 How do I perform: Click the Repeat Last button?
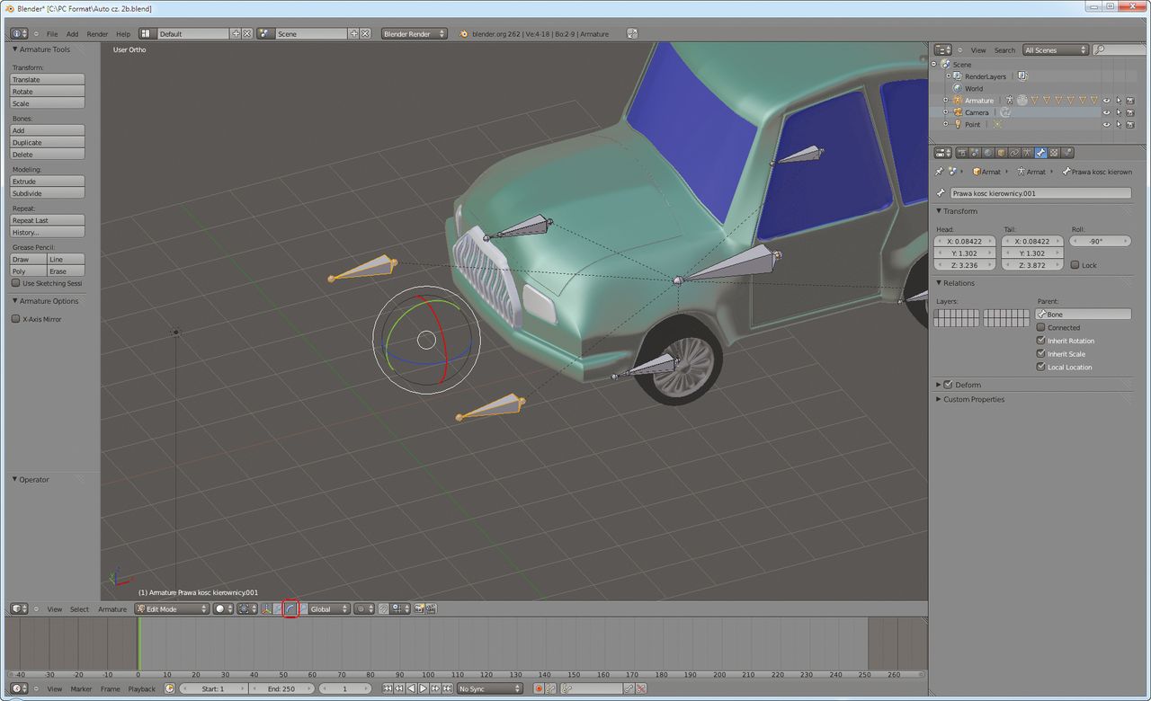pos(48,220)
